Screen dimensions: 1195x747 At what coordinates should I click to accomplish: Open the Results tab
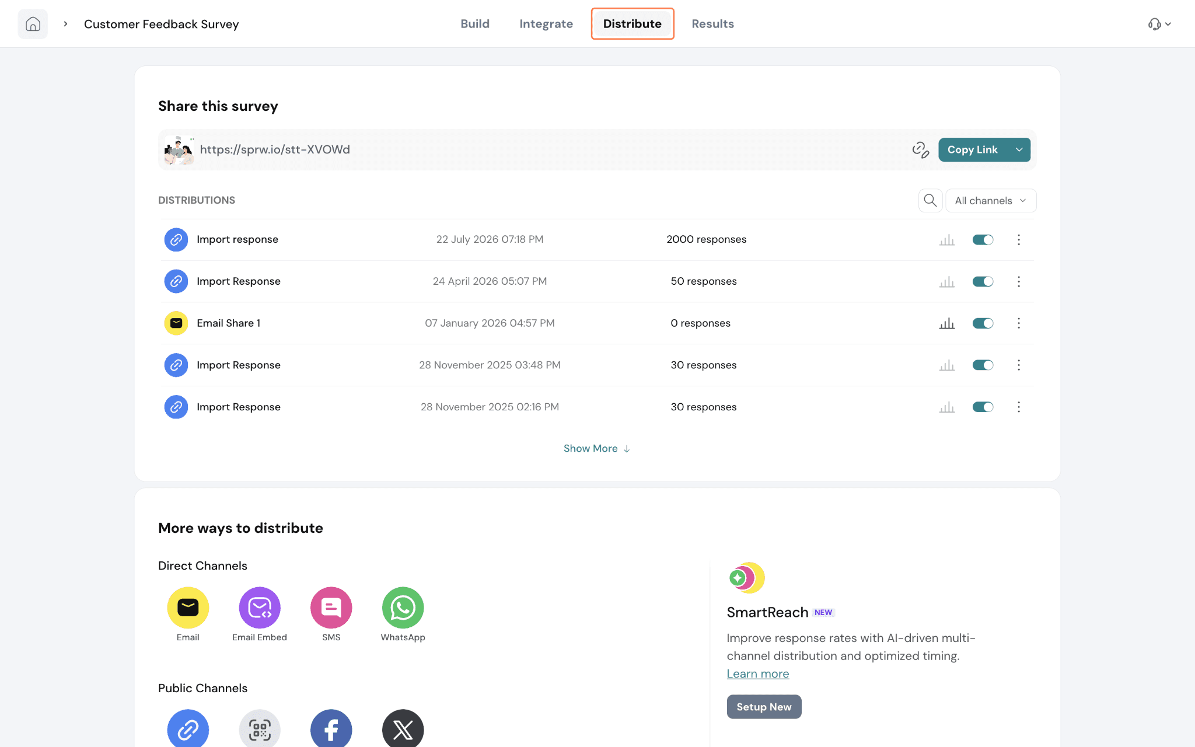(x=712, y=24)
